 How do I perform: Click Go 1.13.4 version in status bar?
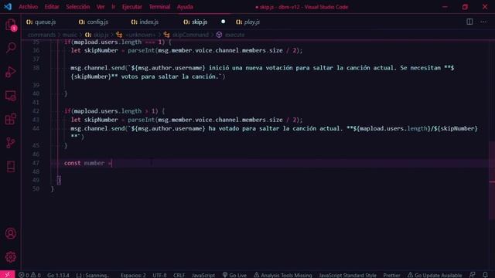(58, 275)
